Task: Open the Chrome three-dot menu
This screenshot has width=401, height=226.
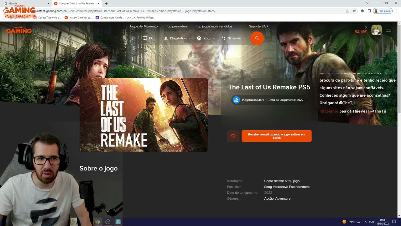Action: [x=396, y=11]
